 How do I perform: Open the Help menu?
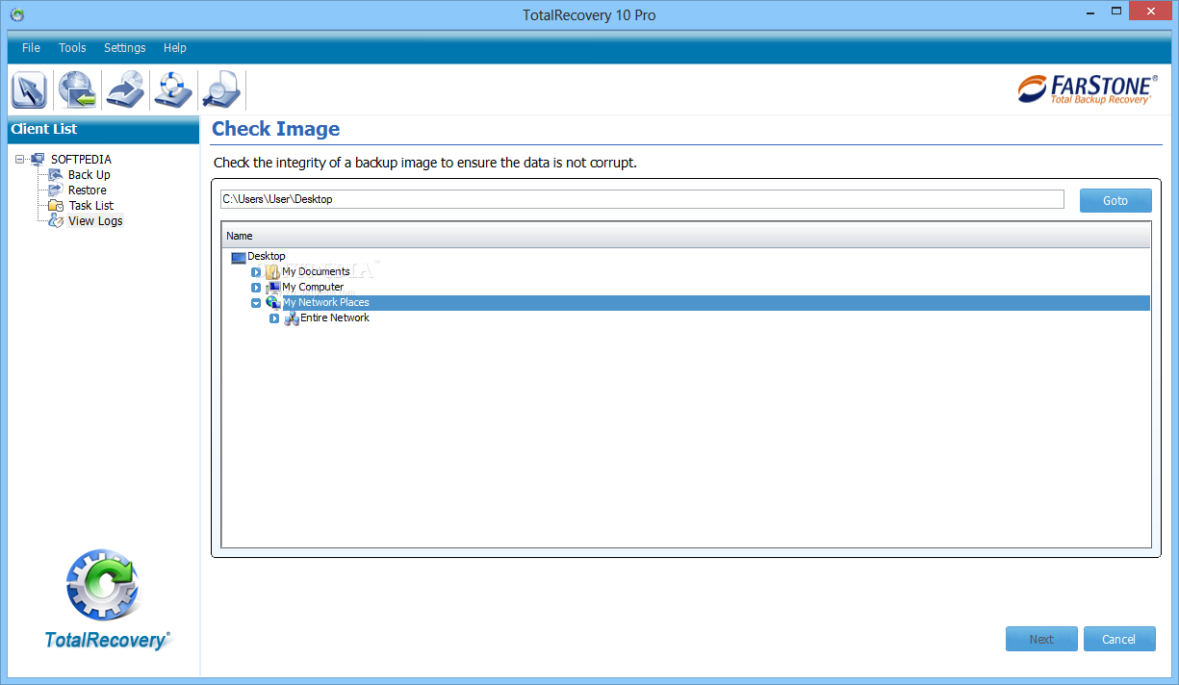point(175,47)
